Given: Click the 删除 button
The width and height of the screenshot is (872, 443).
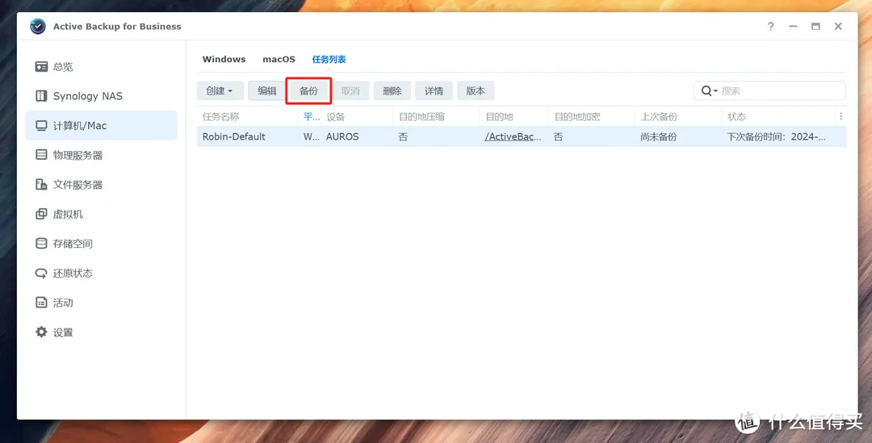Looking at the screenshot, I should point(392,90).
